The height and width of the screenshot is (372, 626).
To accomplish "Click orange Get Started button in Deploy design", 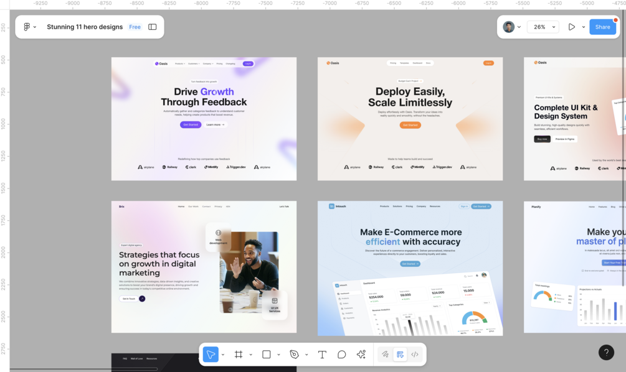I will [410, 125].
